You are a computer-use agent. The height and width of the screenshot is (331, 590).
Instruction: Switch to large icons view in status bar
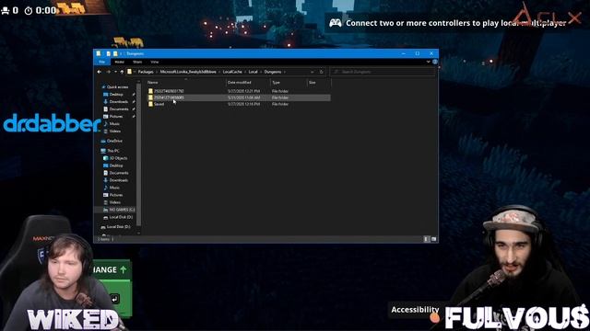tap(433, 239)
